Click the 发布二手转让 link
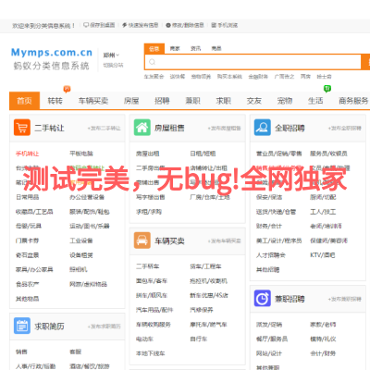 point(105,128)
